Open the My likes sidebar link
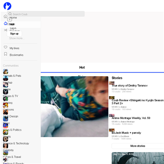Viewport: 164px width, 164px height. point(15,48)
